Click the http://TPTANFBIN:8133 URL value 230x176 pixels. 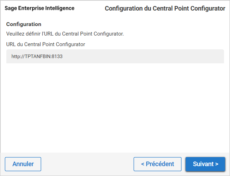pyautogui.click(x=37, y=56)
